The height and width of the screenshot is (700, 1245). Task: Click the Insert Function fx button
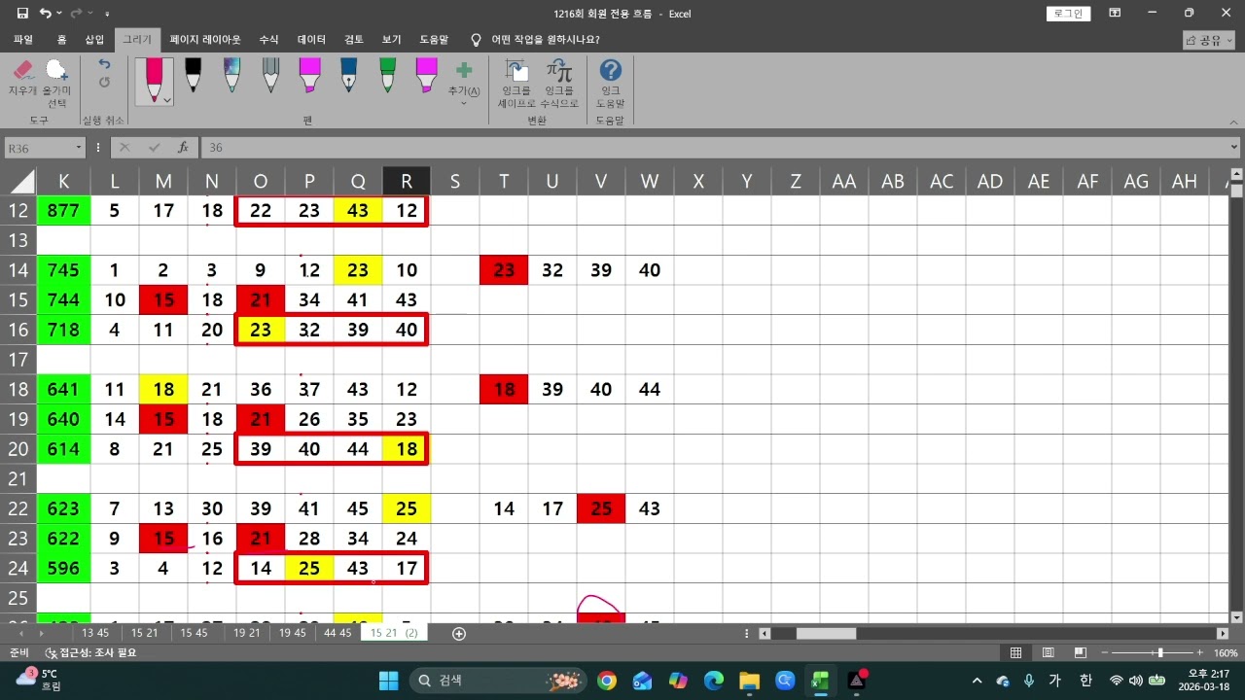click(x=182, y=148)
